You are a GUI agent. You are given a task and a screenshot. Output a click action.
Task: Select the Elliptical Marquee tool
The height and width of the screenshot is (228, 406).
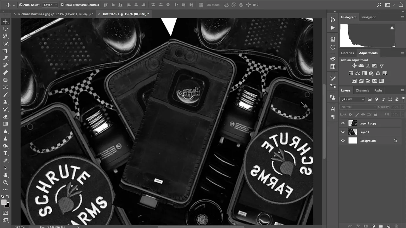5,29
